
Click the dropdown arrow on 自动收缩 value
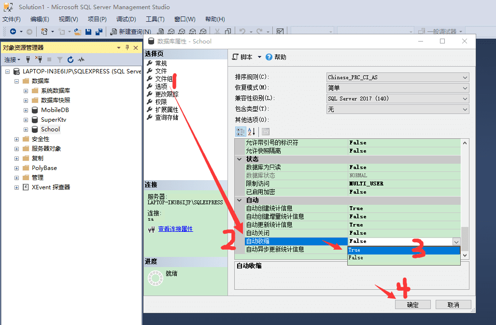point(456,241)
